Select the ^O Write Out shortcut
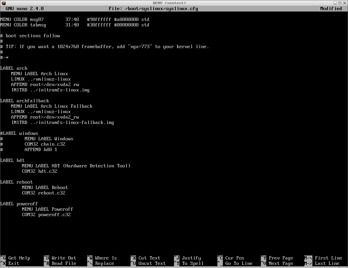The image size is (348, 268). click(x=60, y=258)
